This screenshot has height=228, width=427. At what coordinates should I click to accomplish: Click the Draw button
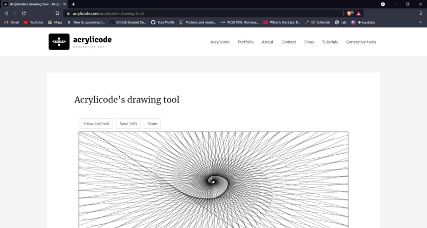[152, 123]
